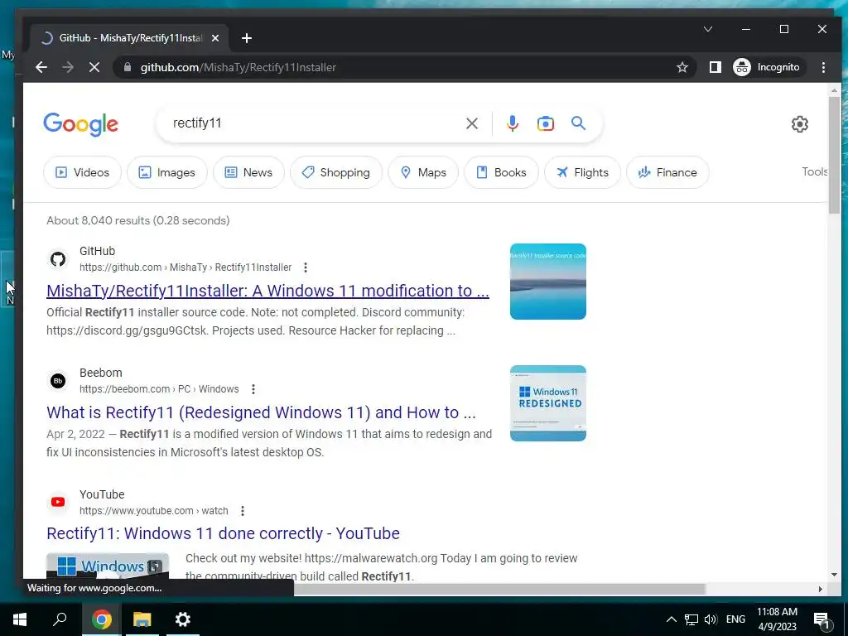This screenshot has width=848, height=636.
Task: Search by image with the camera icon
Action: [545, 123]
